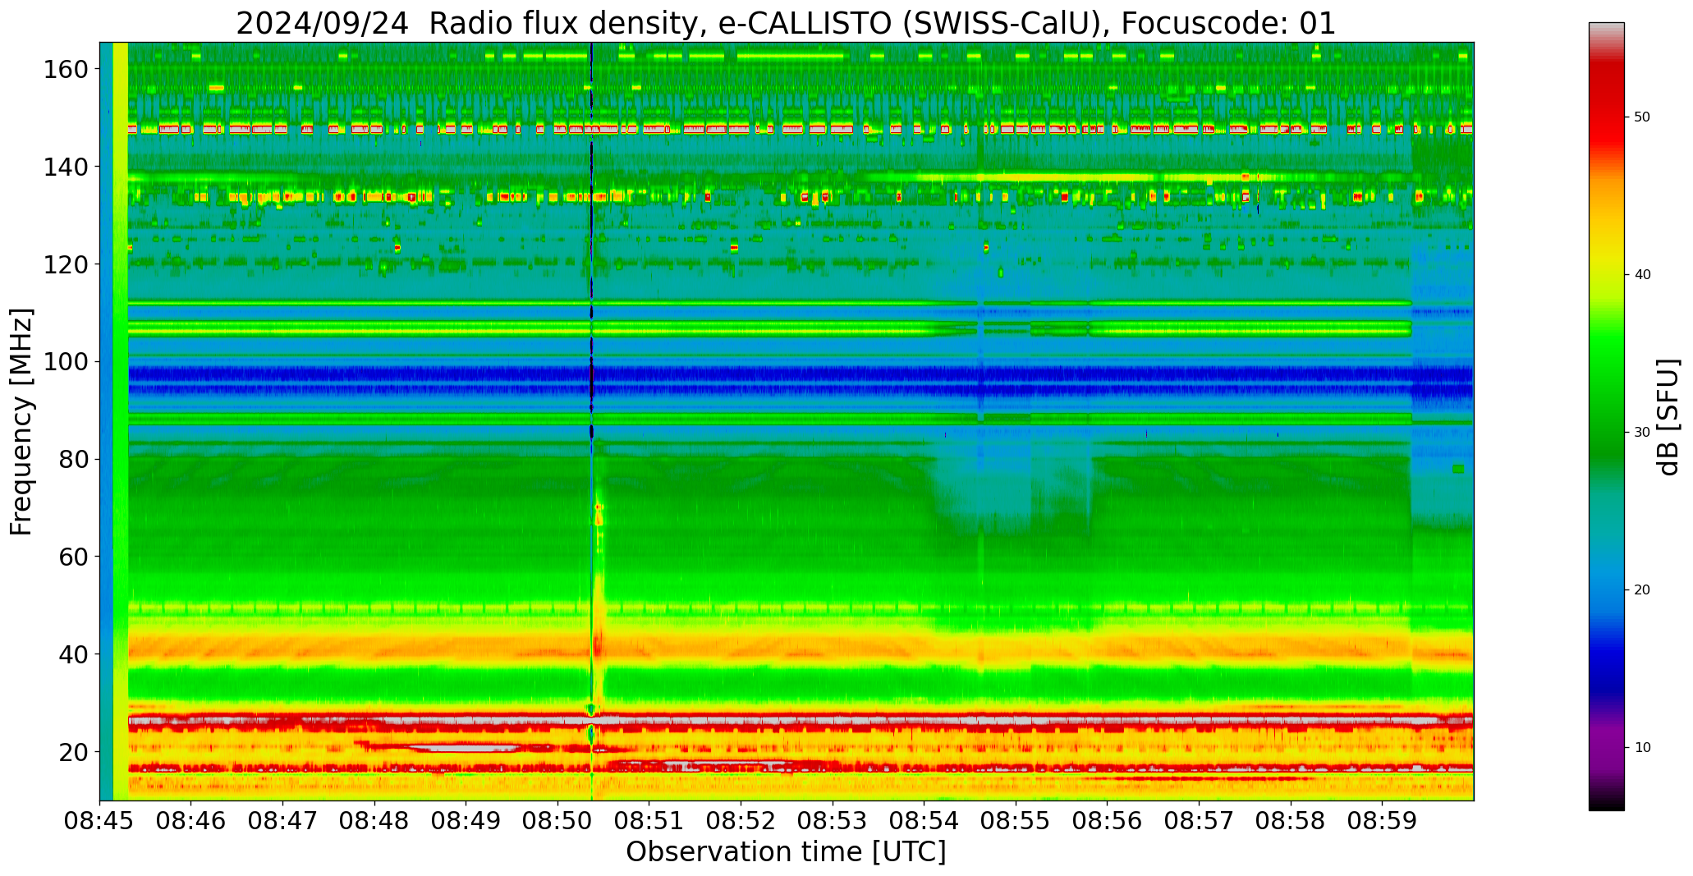The width and height of the screenshot is (1693, 876).
Task: Click the 20 frequency tick label
Action: coord(74,752)
